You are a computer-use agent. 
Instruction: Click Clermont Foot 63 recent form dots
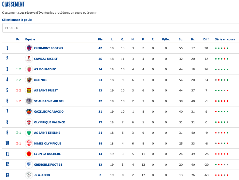point(222,48)
